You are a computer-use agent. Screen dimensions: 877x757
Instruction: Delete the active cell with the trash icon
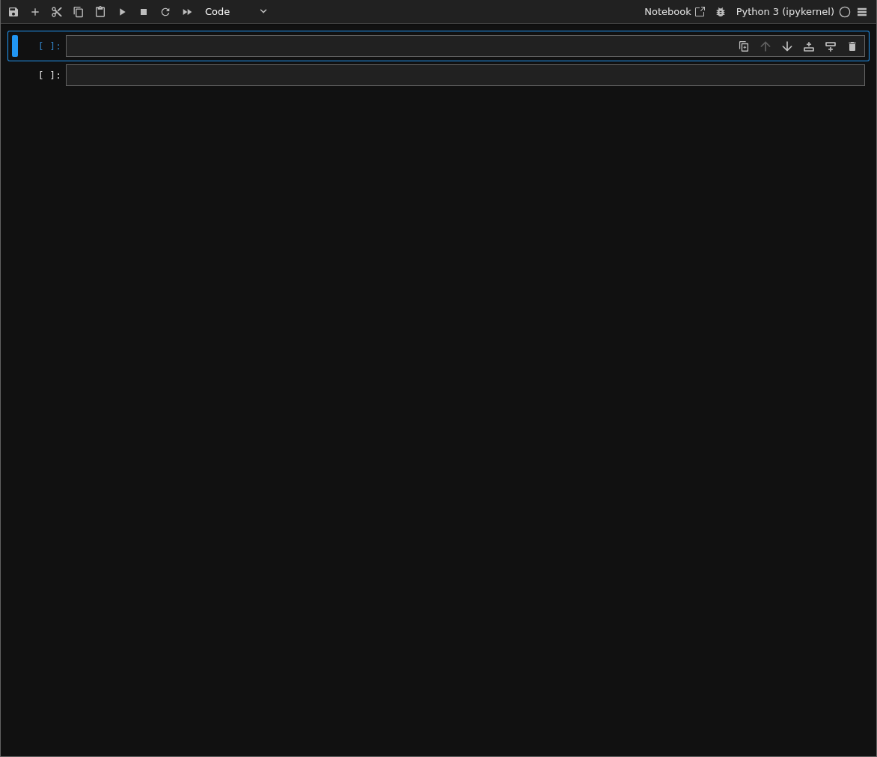click(x=852, y=46)
